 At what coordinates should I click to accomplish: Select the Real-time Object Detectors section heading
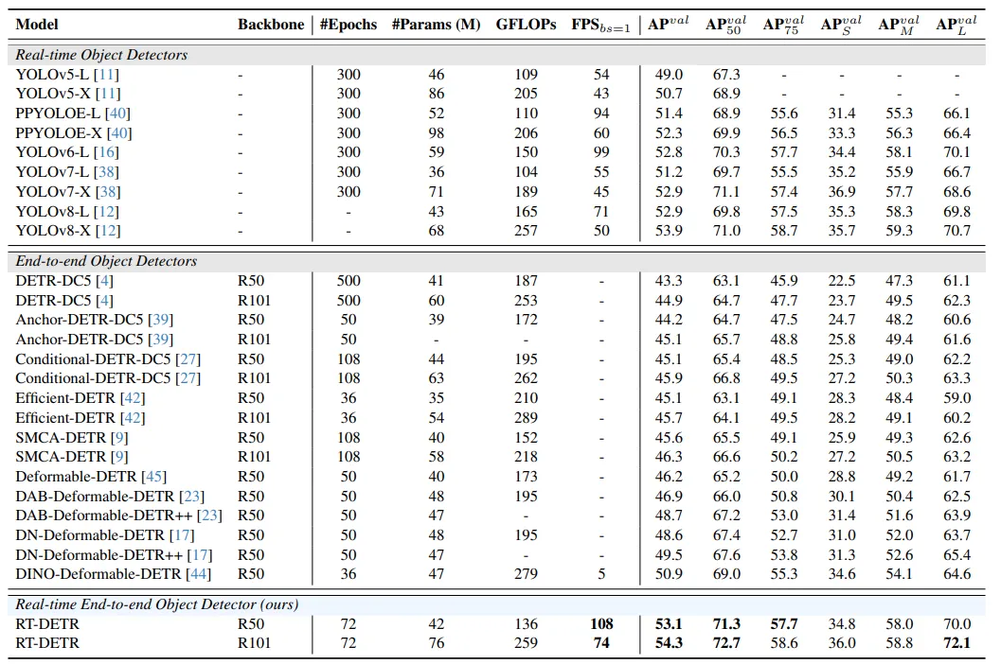point(101,55)
